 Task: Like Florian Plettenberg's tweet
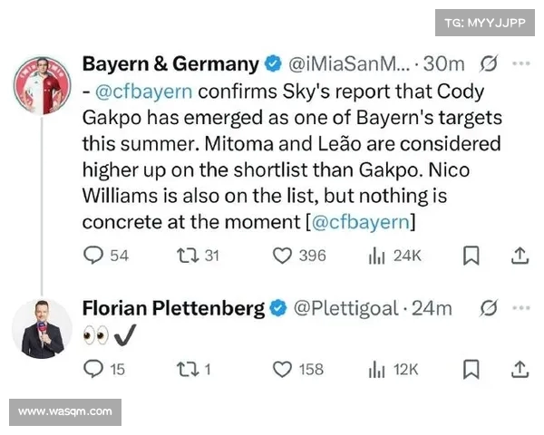pos(282,369)
